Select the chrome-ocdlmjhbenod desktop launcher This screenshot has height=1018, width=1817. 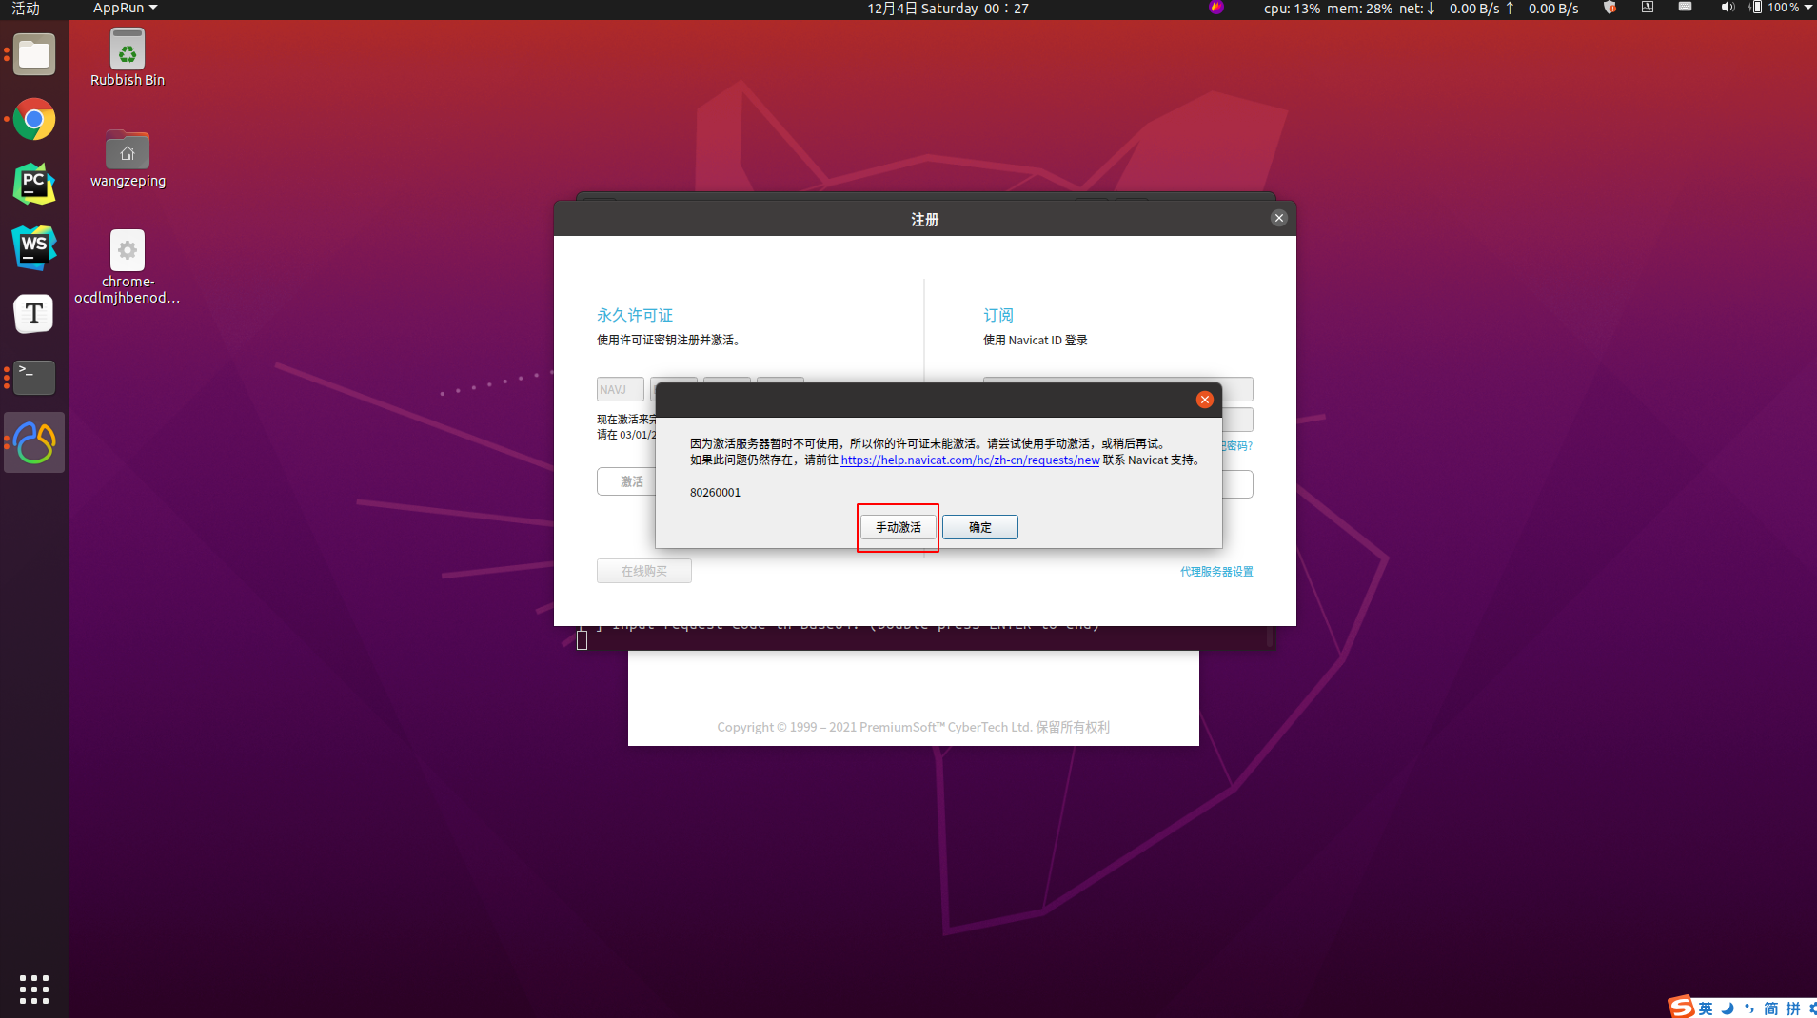click(128, 267)
